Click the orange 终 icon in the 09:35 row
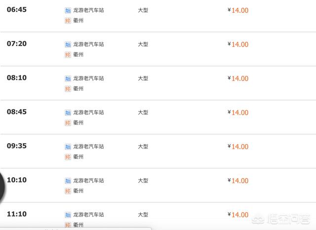 click(68, 156)
